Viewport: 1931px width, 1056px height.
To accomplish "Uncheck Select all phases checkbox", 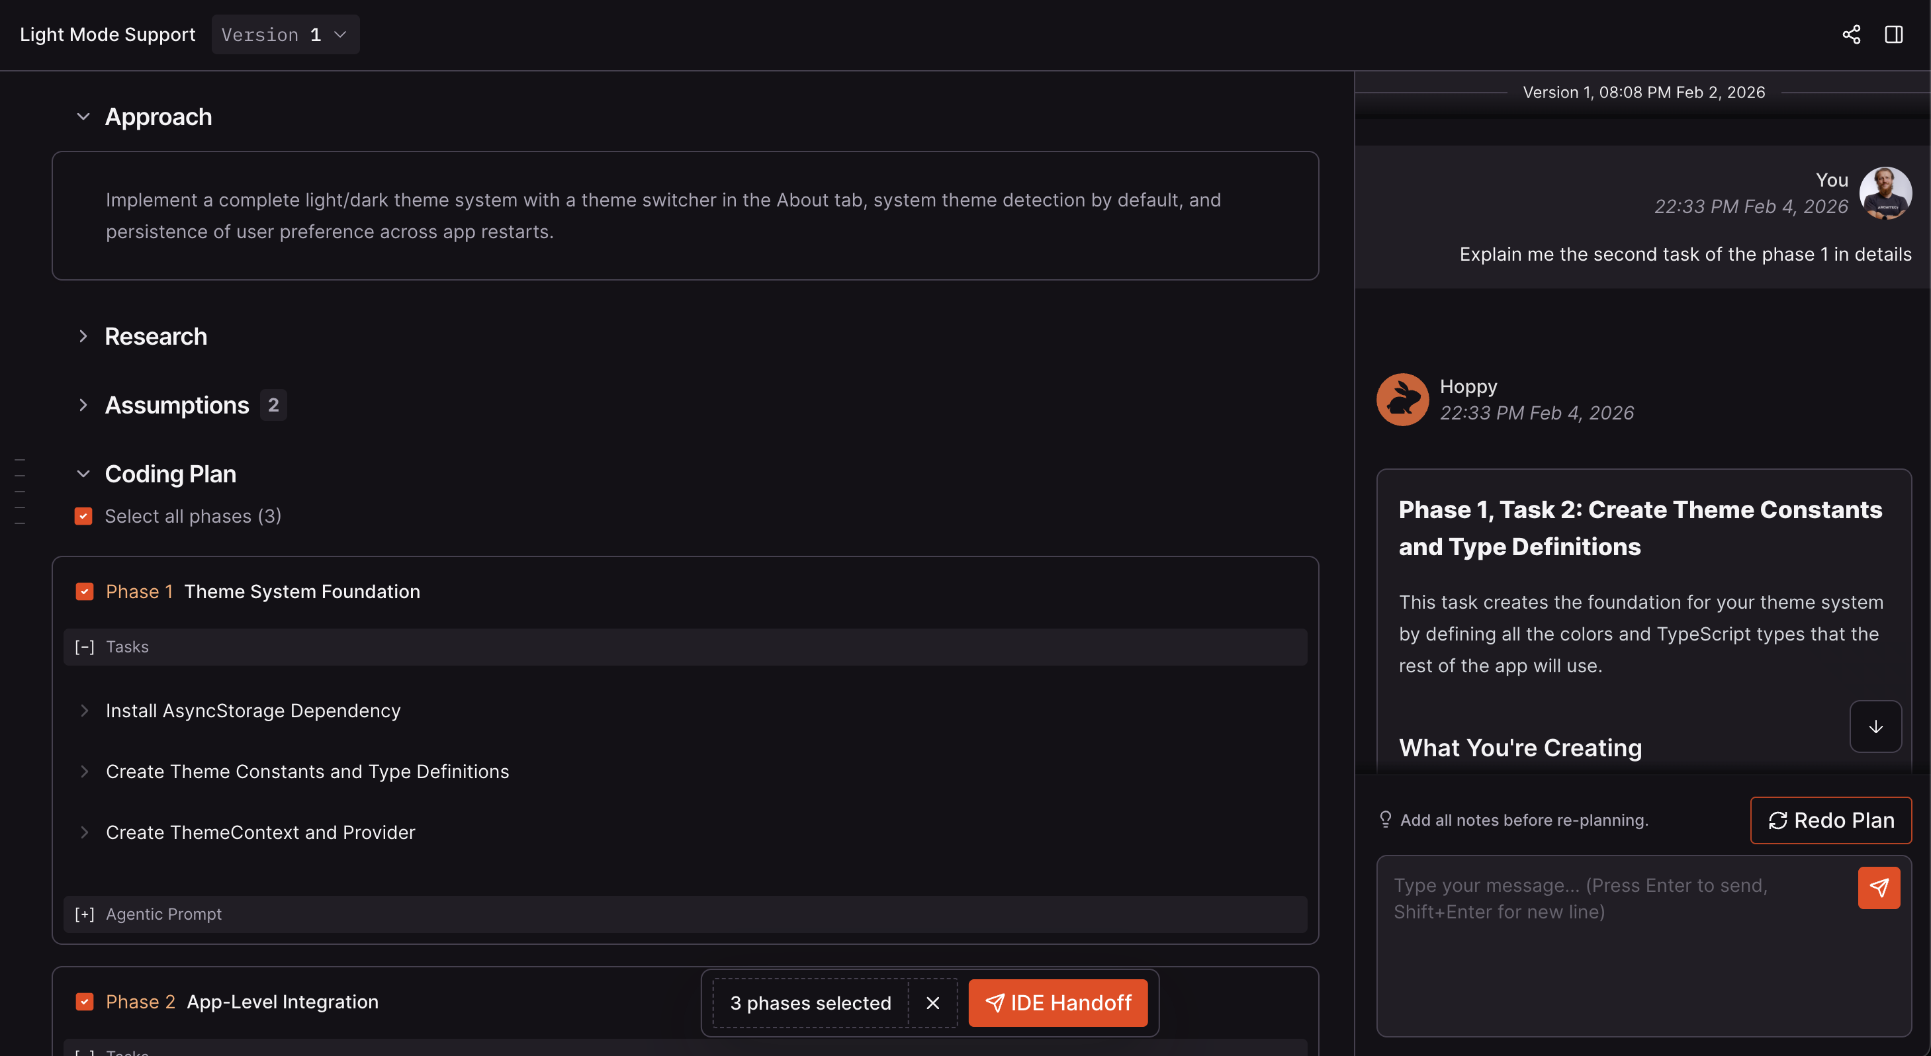I will click(83, 515).
